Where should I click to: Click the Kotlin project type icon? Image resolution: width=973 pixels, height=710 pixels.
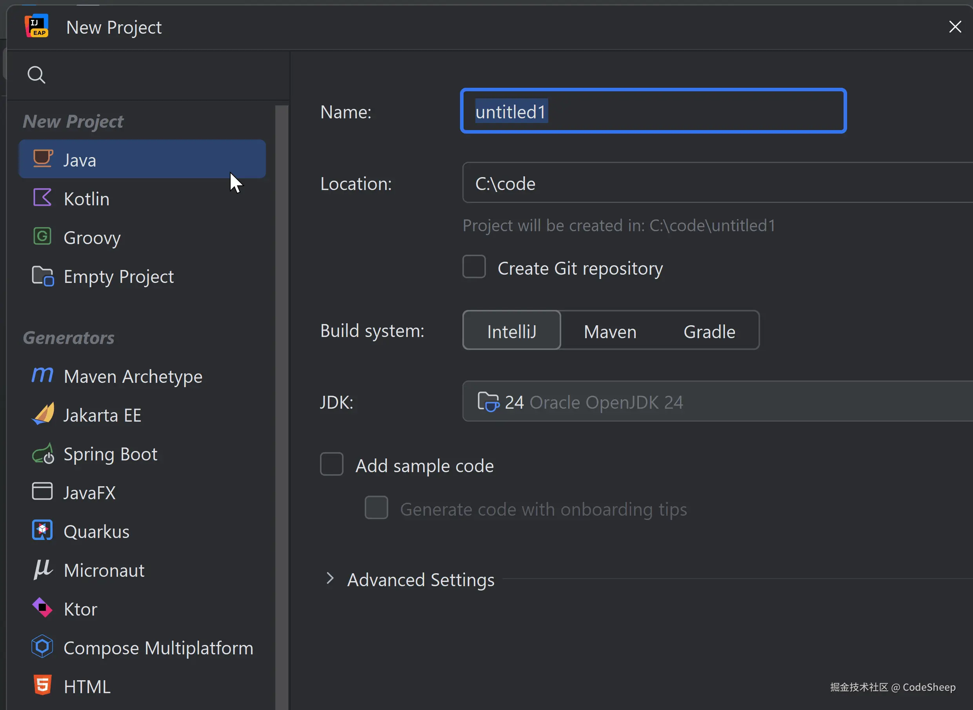(x=42, y=198)
